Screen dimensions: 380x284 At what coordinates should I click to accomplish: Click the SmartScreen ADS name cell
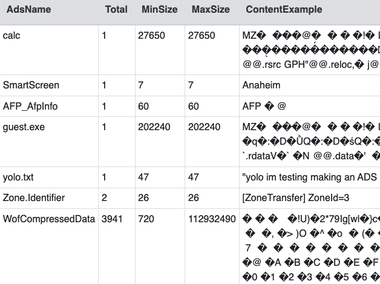pos(31,85)
